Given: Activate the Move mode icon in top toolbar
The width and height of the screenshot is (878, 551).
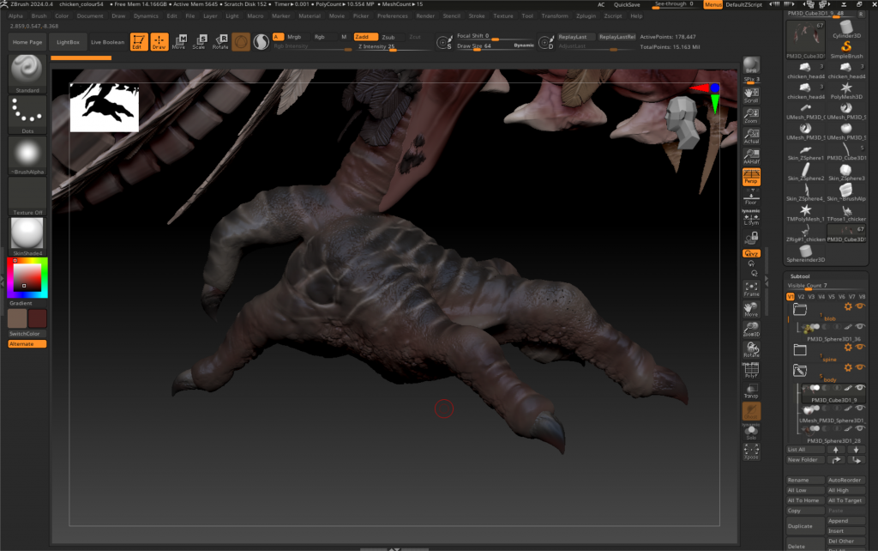Looking at the screenshot, I should (178, 41).
